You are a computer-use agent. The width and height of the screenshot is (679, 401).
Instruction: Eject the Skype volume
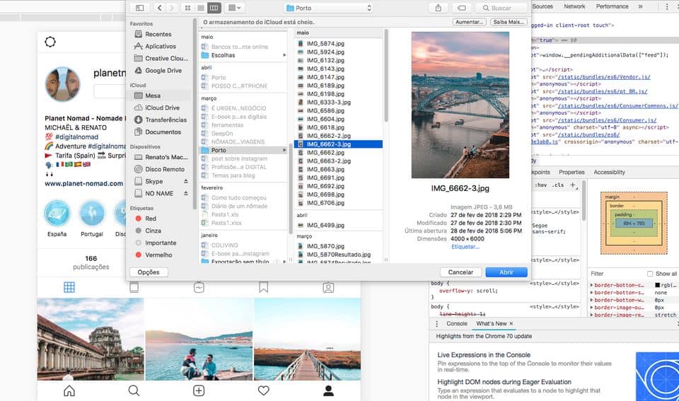[186, 181]
